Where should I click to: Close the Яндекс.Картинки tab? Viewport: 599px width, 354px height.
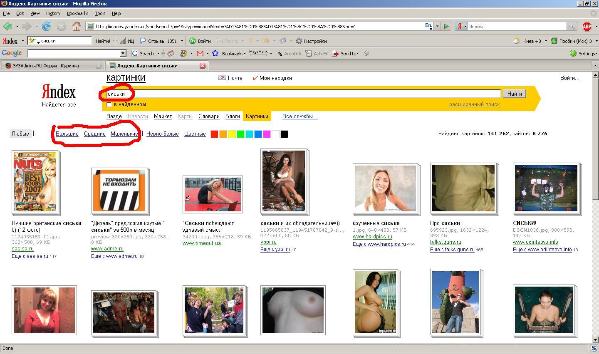click(x=203, y=66)
